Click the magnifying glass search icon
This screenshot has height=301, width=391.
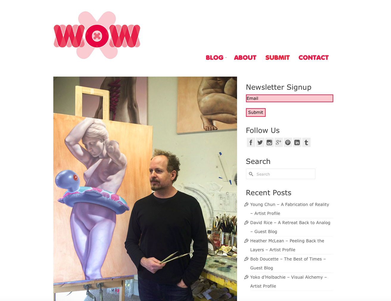coord(251,174)
